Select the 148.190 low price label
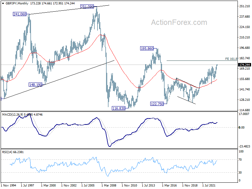Image resolution: width=252 pixels, height=189 pixels. pos(35,85)
